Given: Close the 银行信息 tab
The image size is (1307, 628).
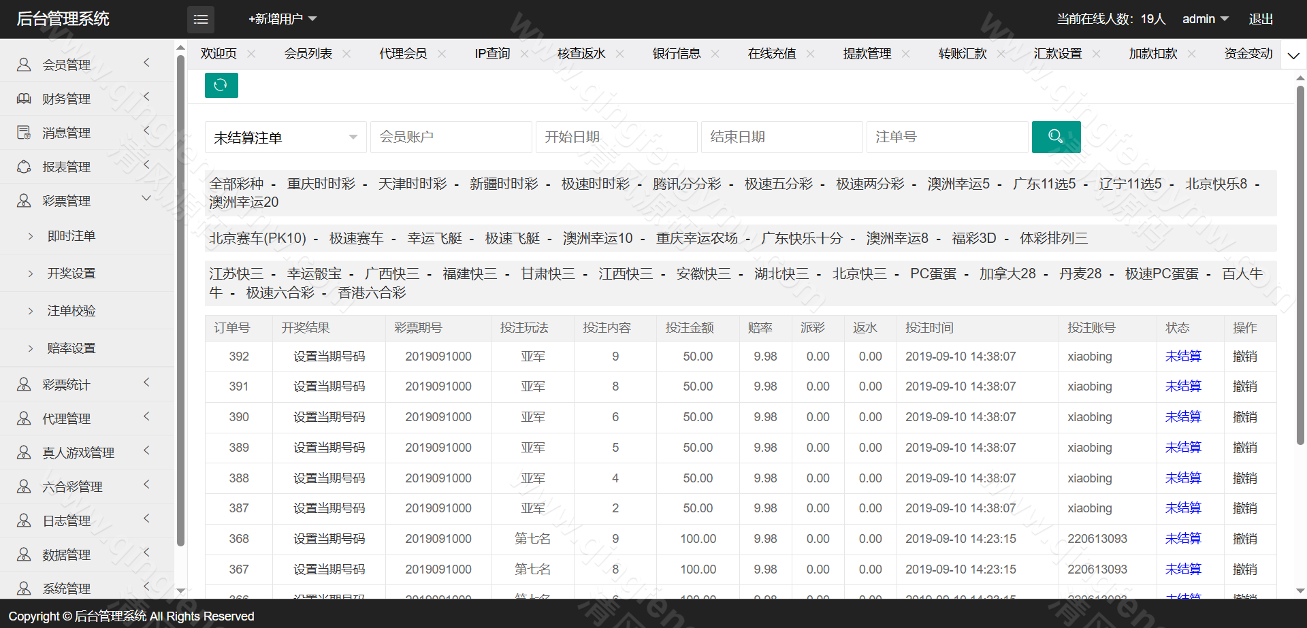Looking at the screenshot, I should (x=715, y=54).
